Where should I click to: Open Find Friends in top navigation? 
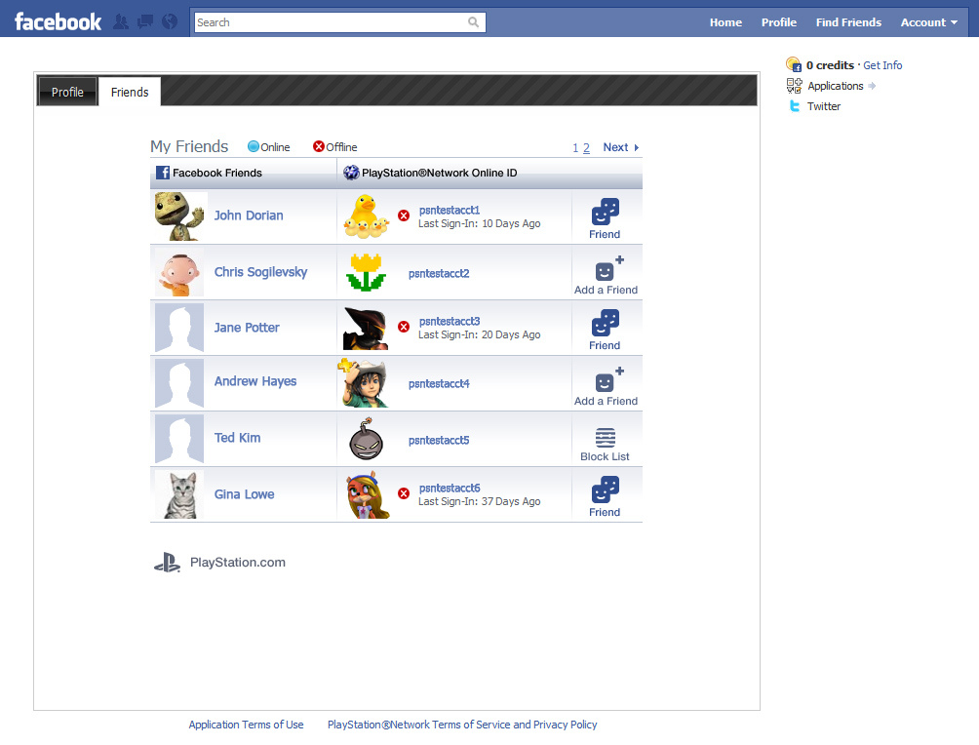847,22
